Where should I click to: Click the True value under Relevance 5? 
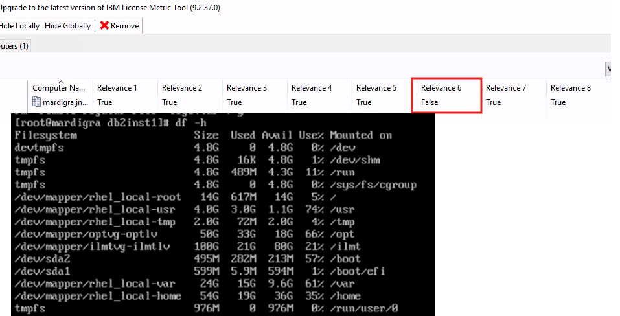pos(364,102)
